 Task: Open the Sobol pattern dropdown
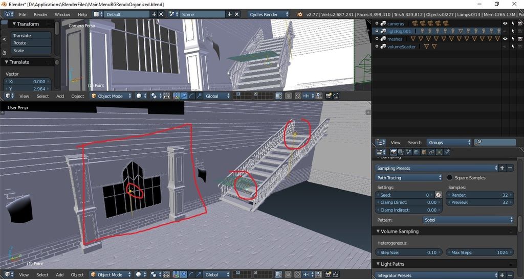468,220
